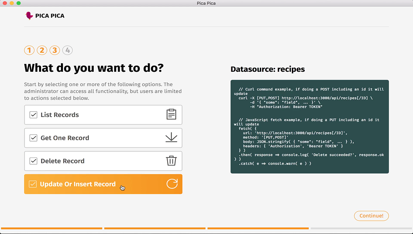This screenshot has width=413, height=234.
Task: Click the curl -X [PUT,POST] command line
Action: pyautogui.click(x=306, y=98)
